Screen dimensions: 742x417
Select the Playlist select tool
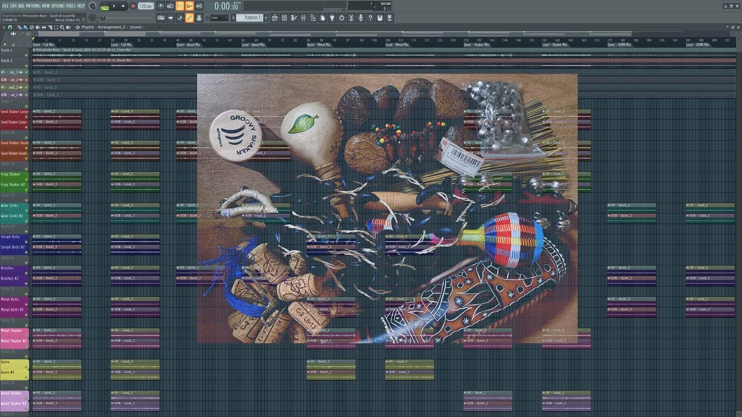(56, 27)
